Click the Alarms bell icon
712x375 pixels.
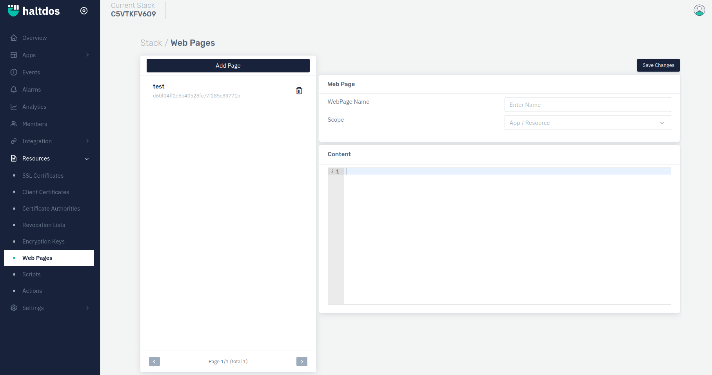tap(14, 89)
